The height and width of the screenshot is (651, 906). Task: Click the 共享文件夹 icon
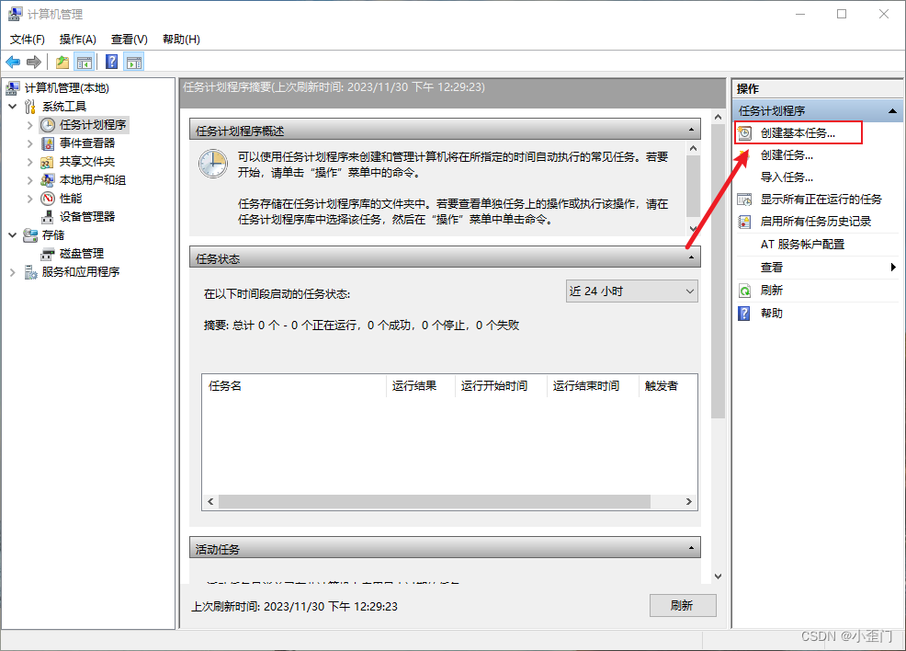(48, 162)
